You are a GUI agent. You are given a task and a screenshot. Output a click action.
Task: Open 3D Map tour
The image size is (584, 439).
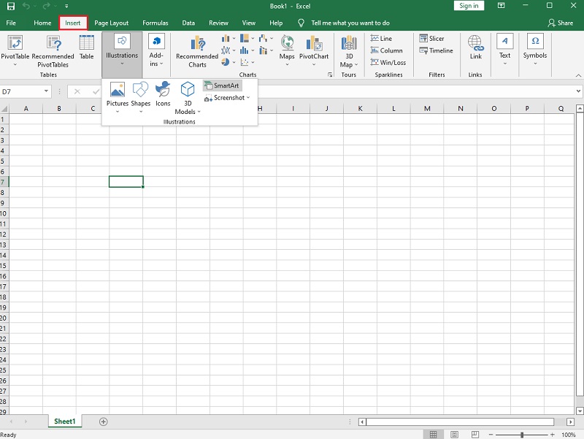click(x=349, y=51)
